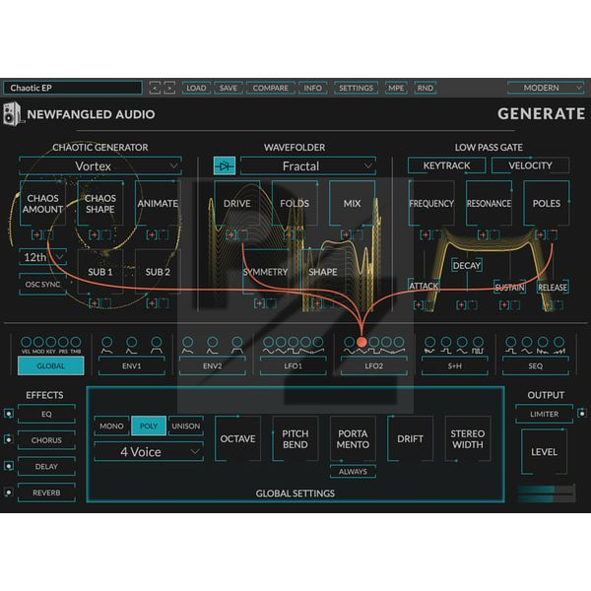
Task: Select the TMB modulation source circle
Action: 76,342
